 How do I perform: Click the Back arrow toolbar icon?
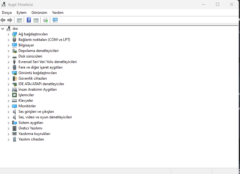tap(3, 20)
